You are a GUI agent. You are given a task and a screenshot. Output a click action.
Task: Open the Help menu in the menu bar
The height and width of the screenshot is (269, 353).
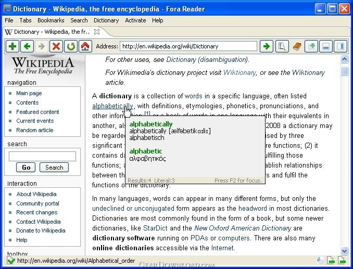pos(158,20)
